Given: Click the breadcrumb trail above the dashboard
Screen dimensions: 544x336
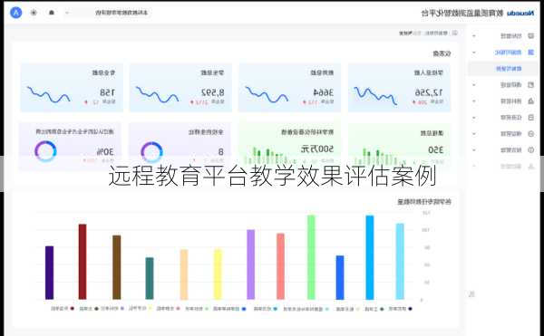Looking at the screenshot, I should click(x=423, y=33).
